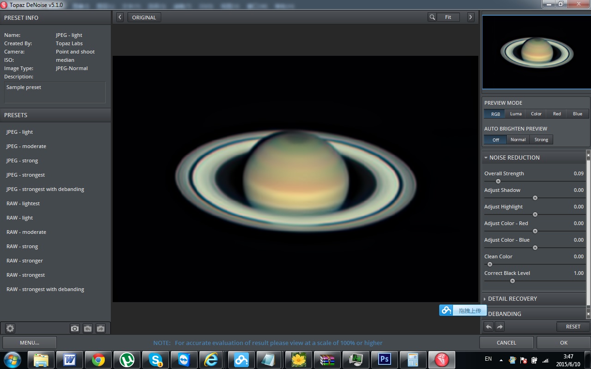Open preset settings gear icon
The width and height of the screenshot is (591, 369).
[x=10, y=328]
